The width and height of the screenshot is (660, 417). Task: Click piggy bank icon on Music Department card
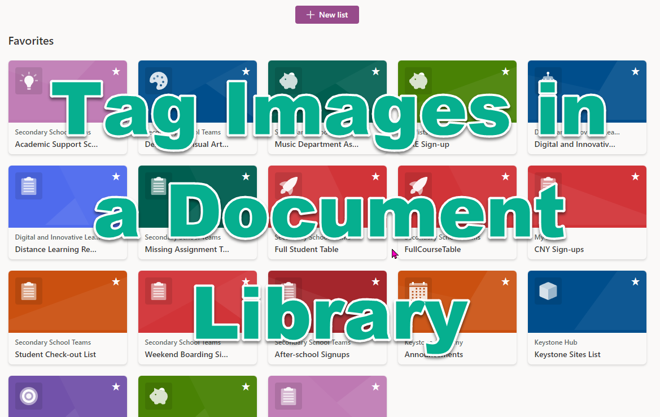point(289,81)
